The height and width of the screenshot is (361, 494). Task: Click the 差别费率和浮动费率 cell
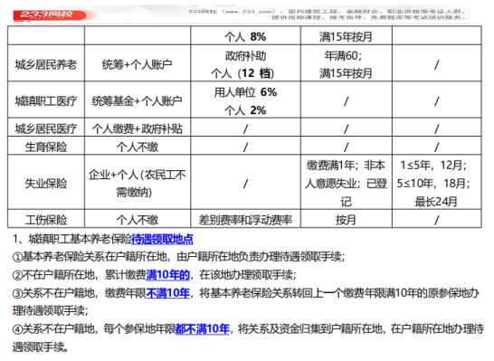(245, 220)
